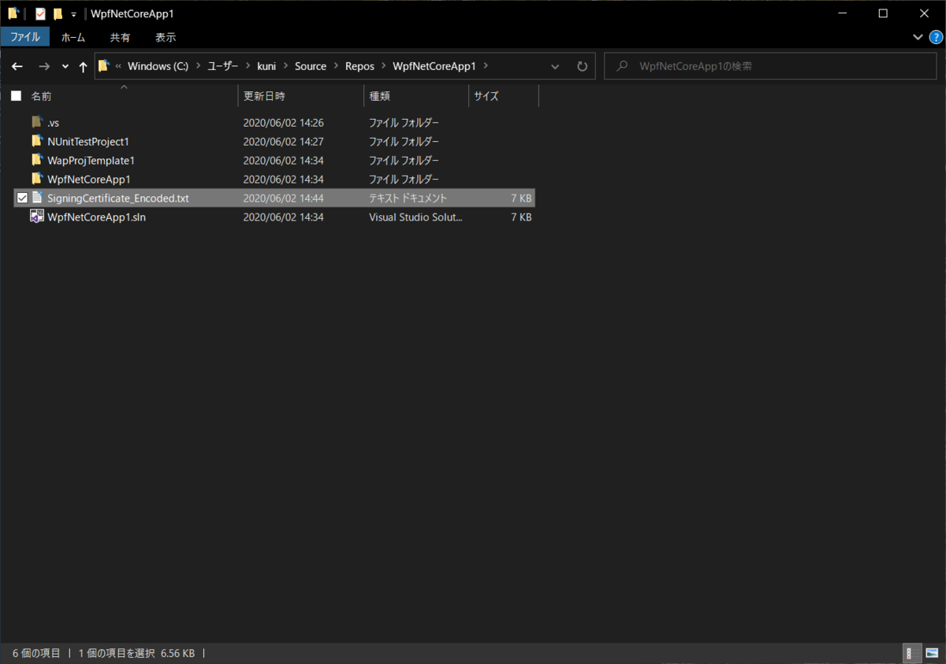
Task: Click the 2020/06/02 14:26 date cell
Action: point(284,123)
